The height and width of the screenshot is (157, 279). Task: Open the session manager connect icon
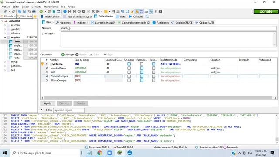click(x=5, y=12)
